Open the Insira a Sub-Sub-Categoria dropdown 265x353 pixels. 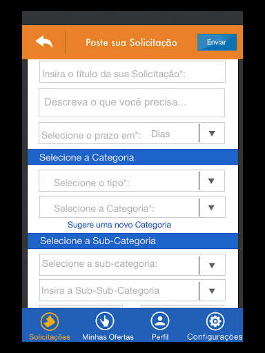132,290
